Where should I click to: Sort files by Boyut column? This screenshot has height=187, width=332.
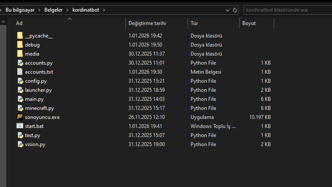[249, 23]
